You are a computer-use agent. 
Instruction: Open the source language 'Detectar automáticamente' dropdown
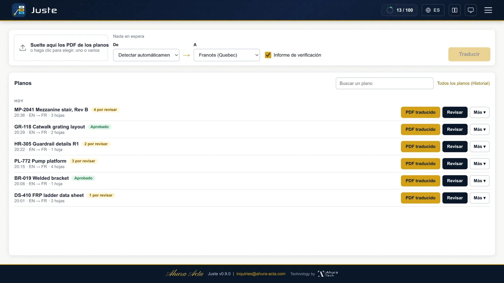coord(146,55)
